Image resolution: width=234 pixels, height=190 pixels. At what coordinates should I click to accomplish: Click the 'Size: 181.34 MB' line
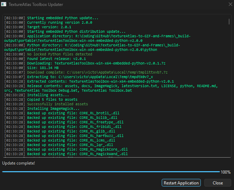(31, 68)
